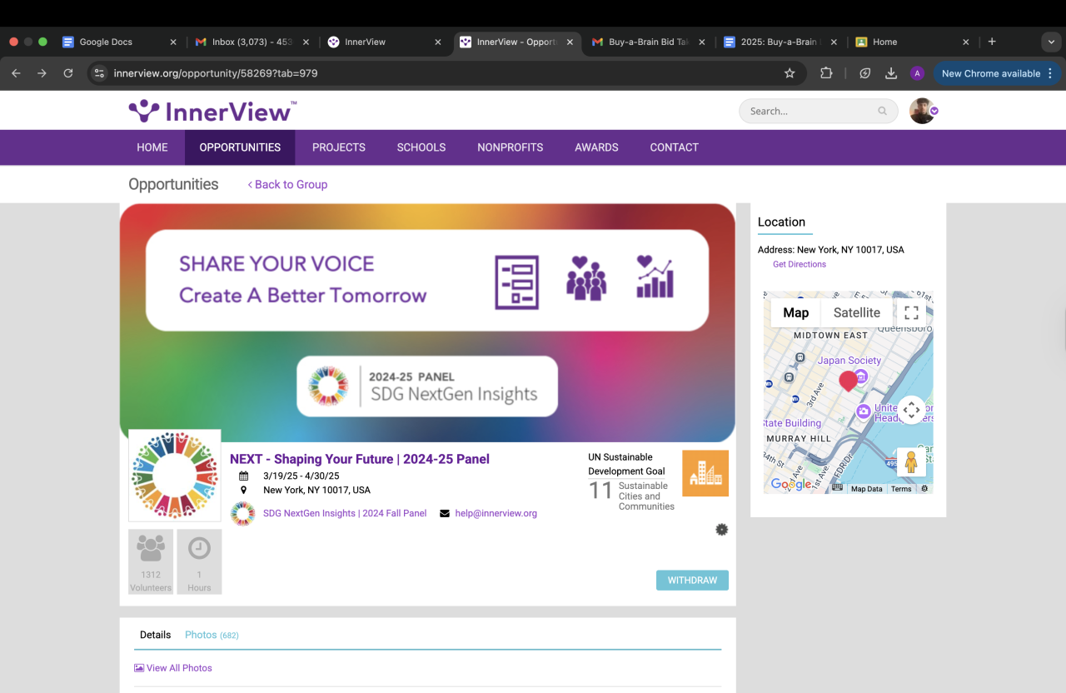
Task: Open SCHOOLS in the navigation bar
Action: tap(421, 147)
